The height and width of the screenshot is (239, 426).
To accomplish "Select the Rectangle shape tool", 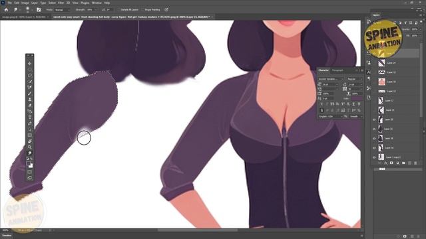I will click(29, 135).
